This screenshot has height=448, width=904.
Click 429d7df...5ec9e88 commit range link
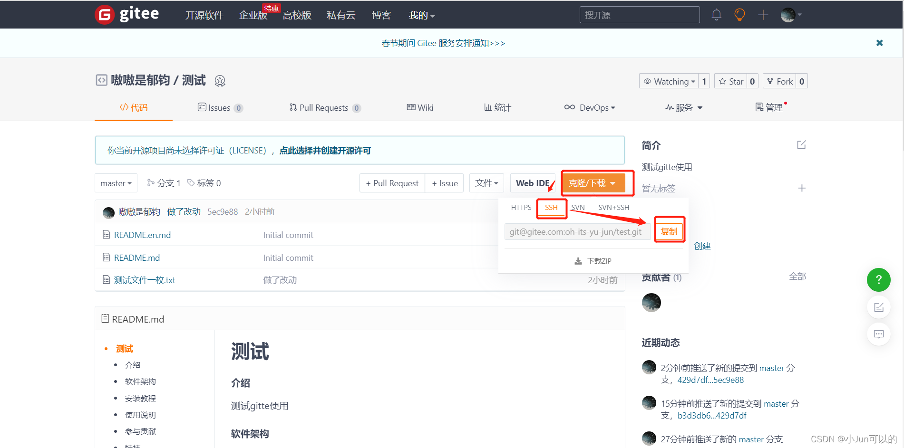click(x=710, y=380)
